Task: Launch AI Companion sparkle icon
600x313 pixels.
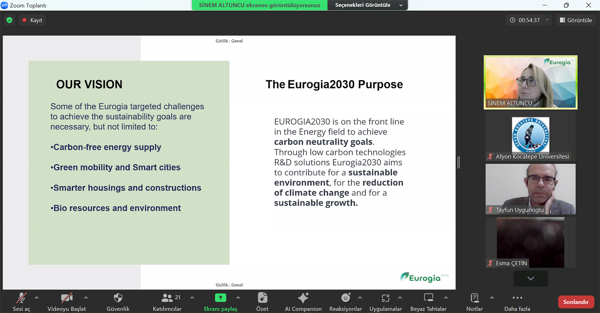Action: coord(303,298)
